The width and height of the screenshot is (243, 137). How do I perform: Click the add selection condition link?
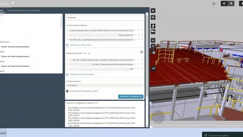coord(81,45)
